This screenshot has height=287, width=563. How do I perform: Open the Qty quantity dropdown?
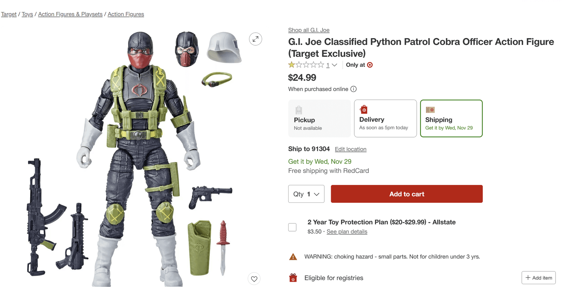pyautogui.click(x=306, y=194)
